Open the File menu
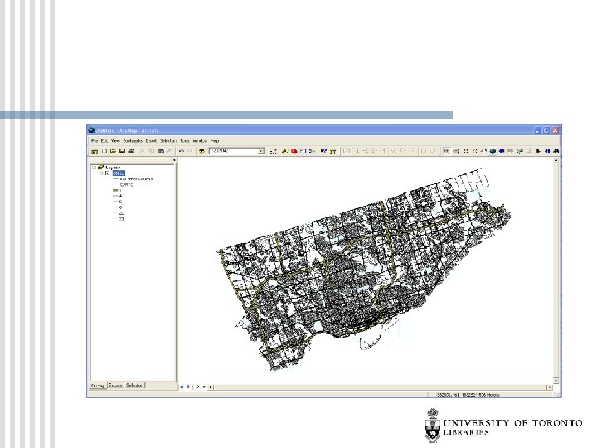Viewport: 597px width, 448px height. click(x=94, y=142)
